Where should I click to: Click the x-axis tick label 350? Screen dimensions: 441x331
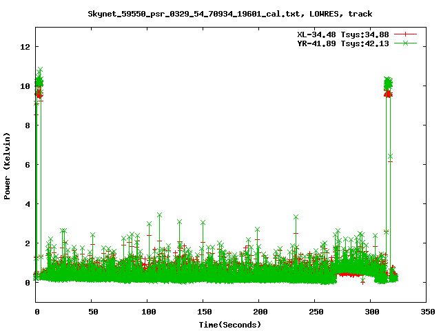[x=427, y=312]
